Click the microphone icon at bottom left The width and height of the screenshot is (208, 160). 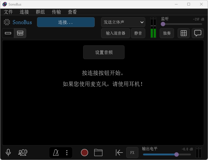(8, 152)
